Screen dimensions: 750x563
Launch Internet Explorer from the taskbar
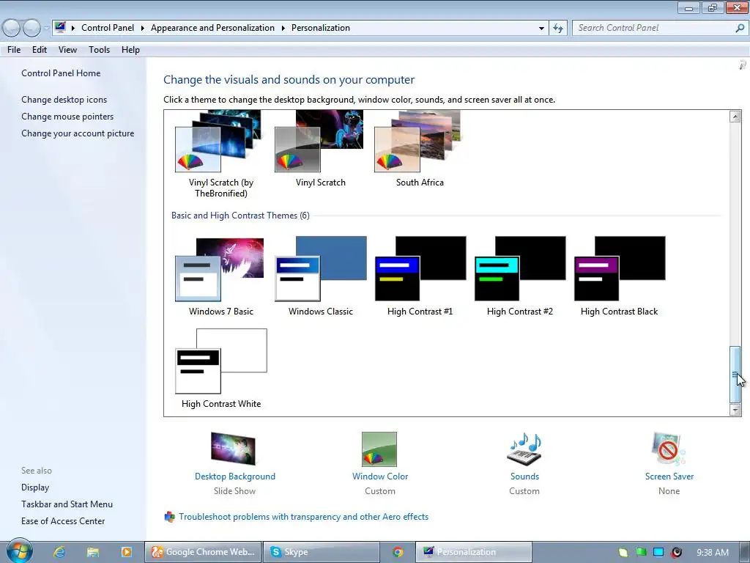click(x=59, y=552)
